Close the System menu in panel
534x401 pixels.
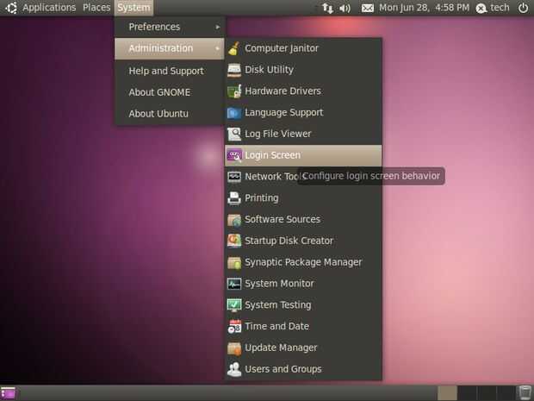pyautogui.click(x=133, y=8)
